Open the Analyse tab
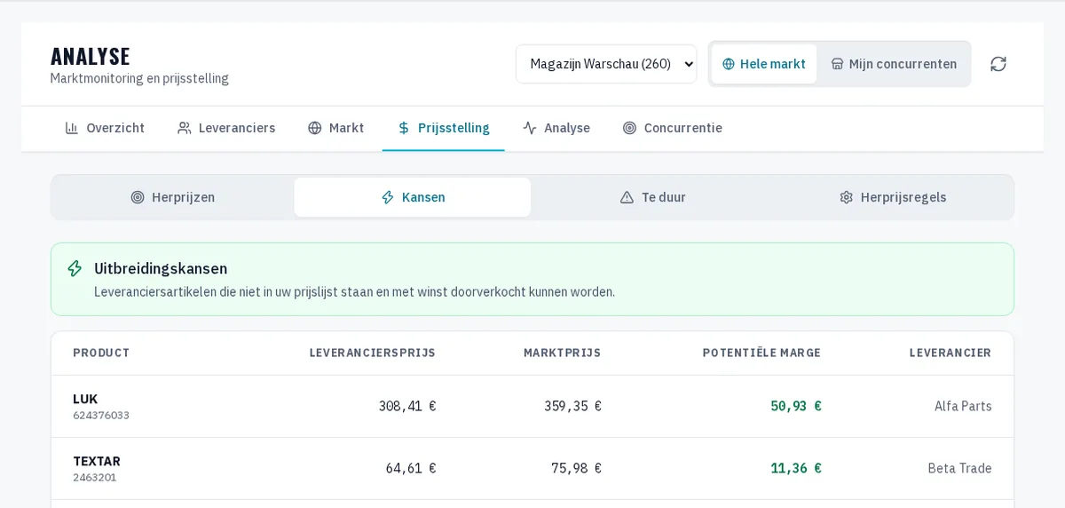The image size is (1065, 508). pos(556,128)
